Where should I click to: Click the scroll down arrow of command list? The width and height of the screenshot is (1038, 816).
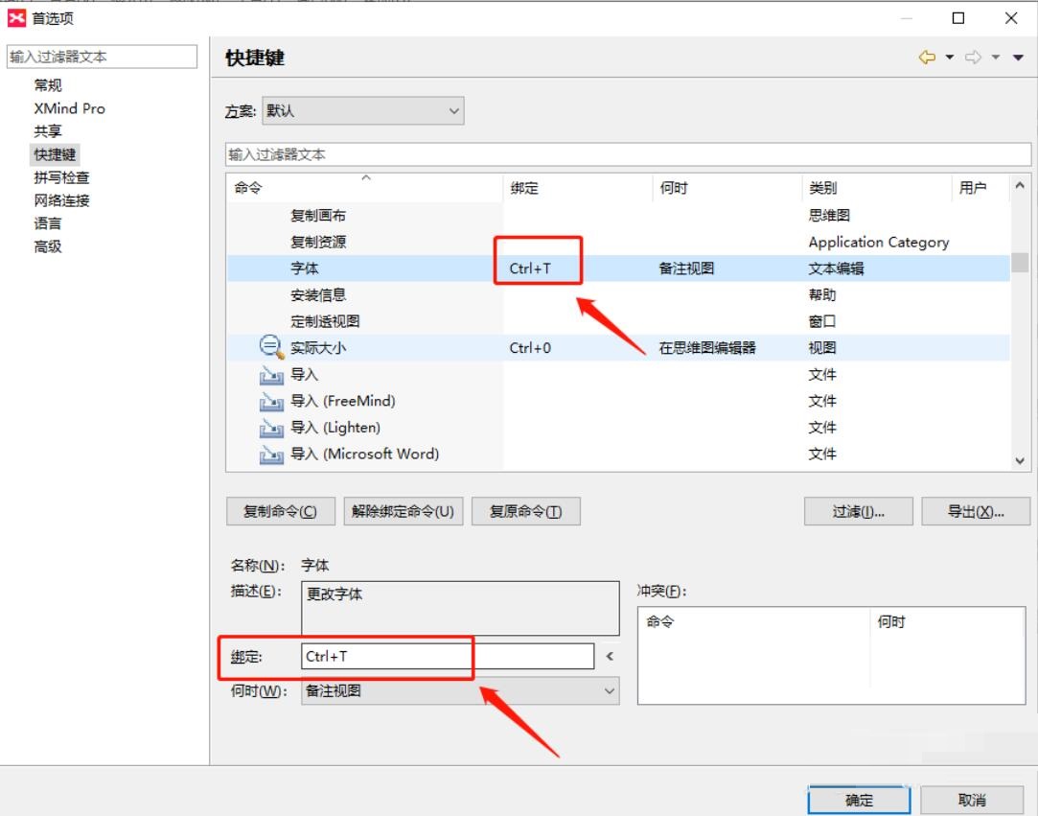click(1020, 460)
